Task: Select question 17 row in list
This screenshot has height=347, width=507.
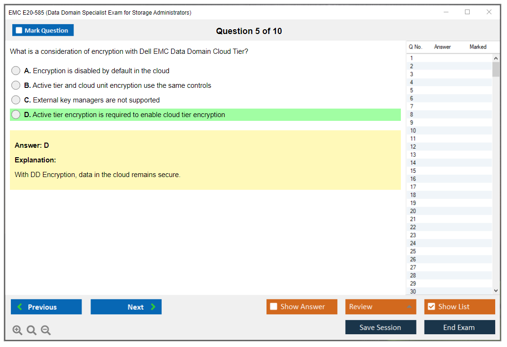Action: 413,187
